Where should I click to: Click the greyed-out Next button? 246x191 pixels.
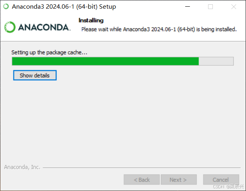[179, 180]
